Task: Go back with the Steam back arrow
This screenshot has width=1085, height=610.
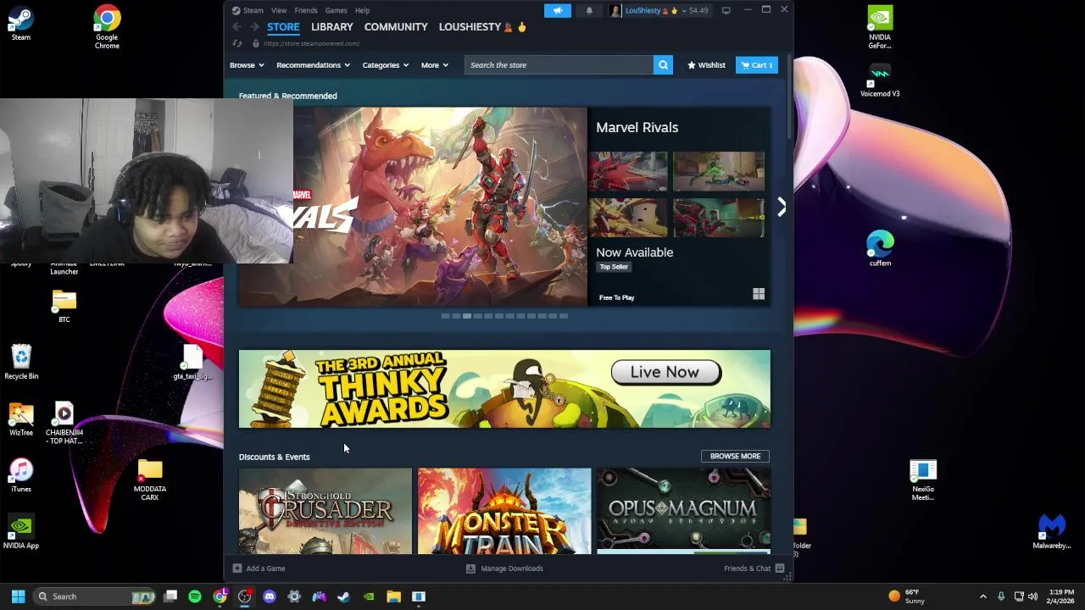Action: tap(237, 27)
